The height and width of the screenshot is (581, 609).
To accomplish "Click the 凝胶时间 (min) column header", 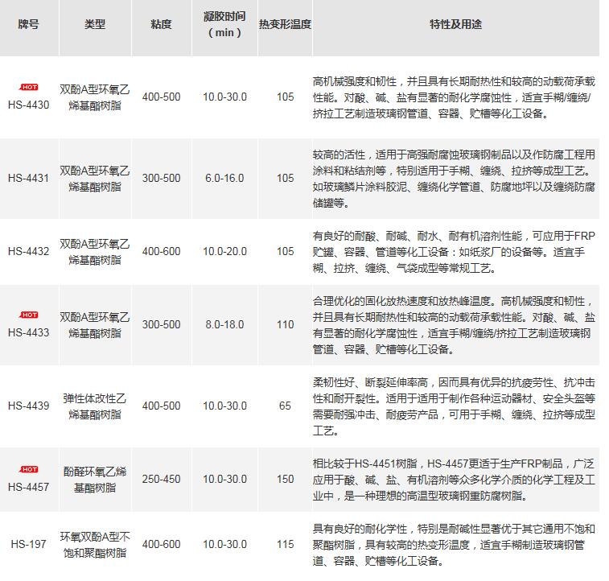I will pos(224,24).
